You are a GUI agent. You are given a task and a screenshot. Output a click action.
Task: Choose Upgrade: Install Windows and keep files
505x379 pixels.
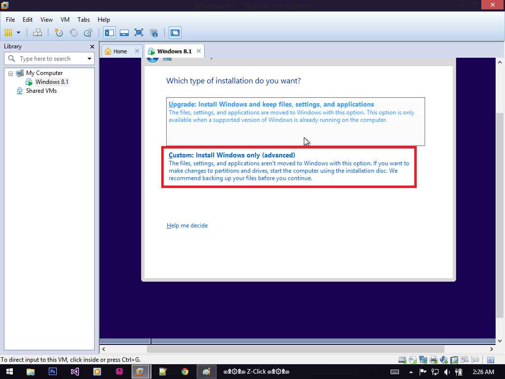[x=295, y=121]
